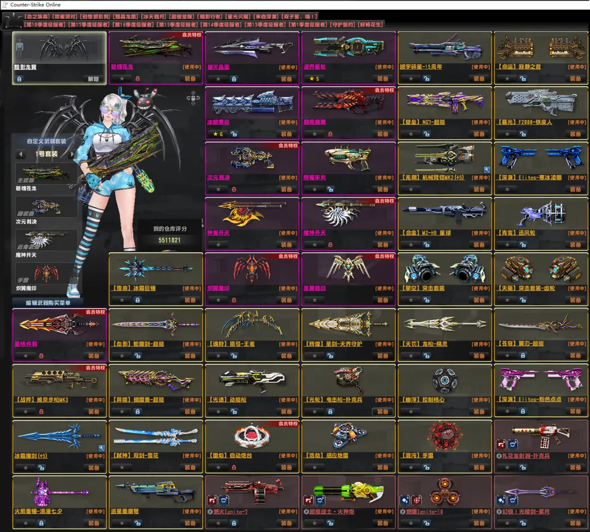Click 装备 on 【光轮】电击枪-扑克兵 card
Viewport: 590px width, 532px height.
pyautogui.click(x=382, y=412)
